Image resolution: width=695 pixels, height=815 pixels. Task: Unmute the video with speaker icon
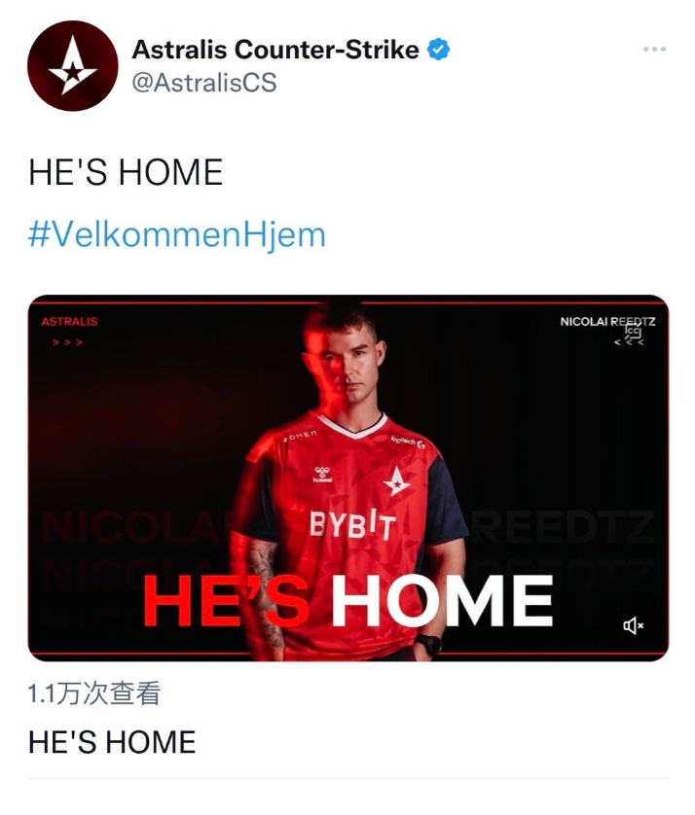coord(633,625)
